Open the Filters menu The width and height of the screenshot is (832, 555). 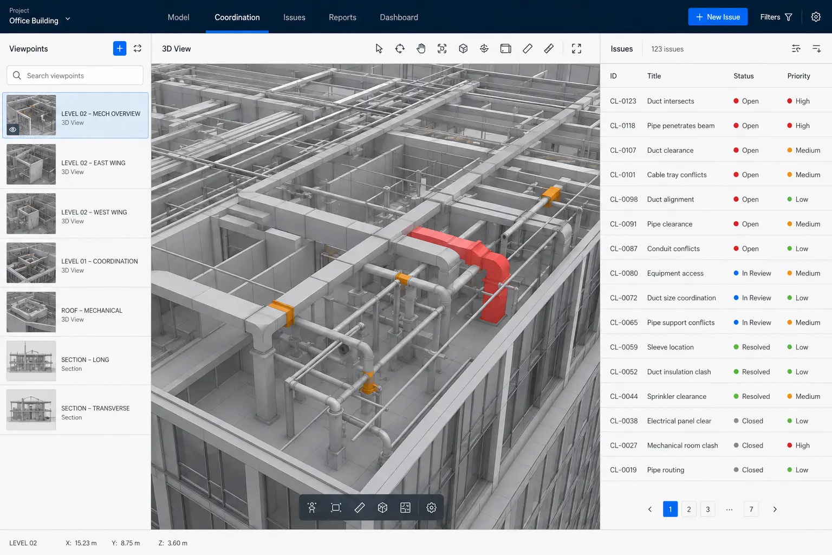click(x=776, y=17)
